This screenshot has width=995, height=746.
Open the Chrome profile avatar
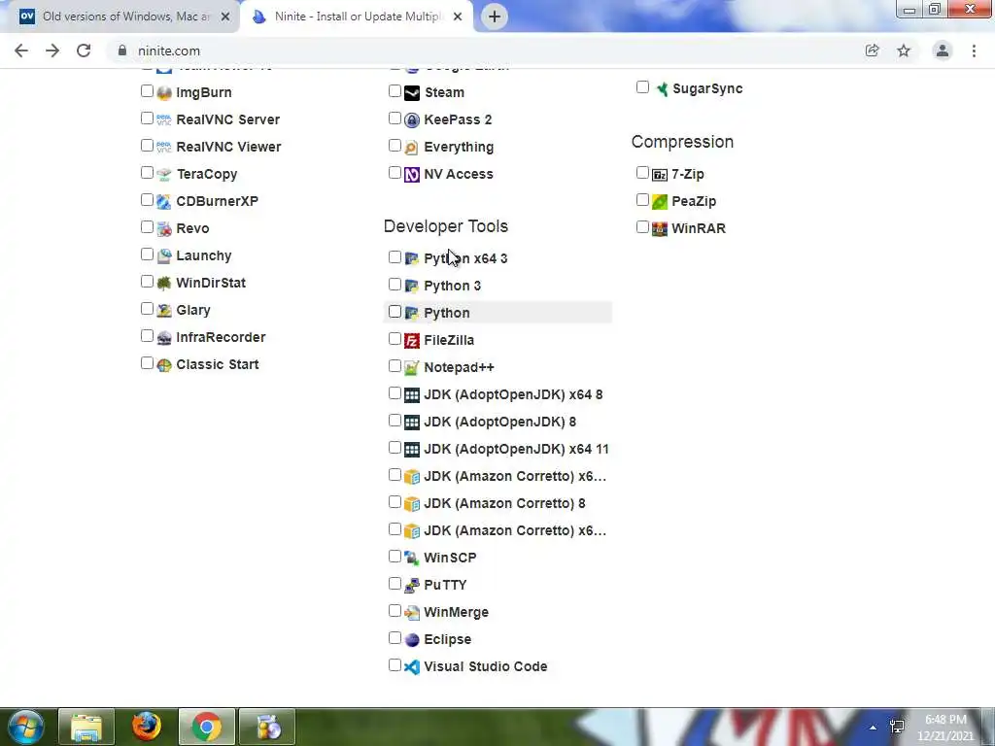[943, 51]
